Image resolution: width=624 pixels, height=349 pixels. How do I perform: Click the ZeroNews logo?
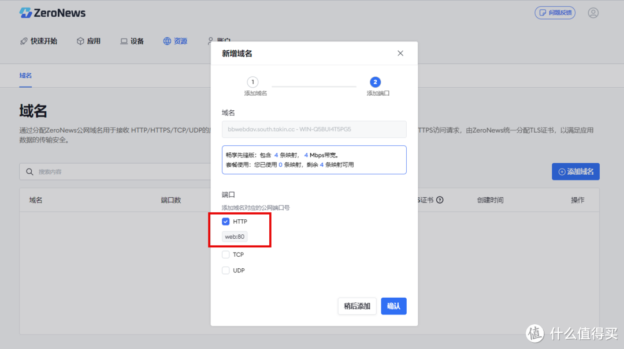(52, 13)
